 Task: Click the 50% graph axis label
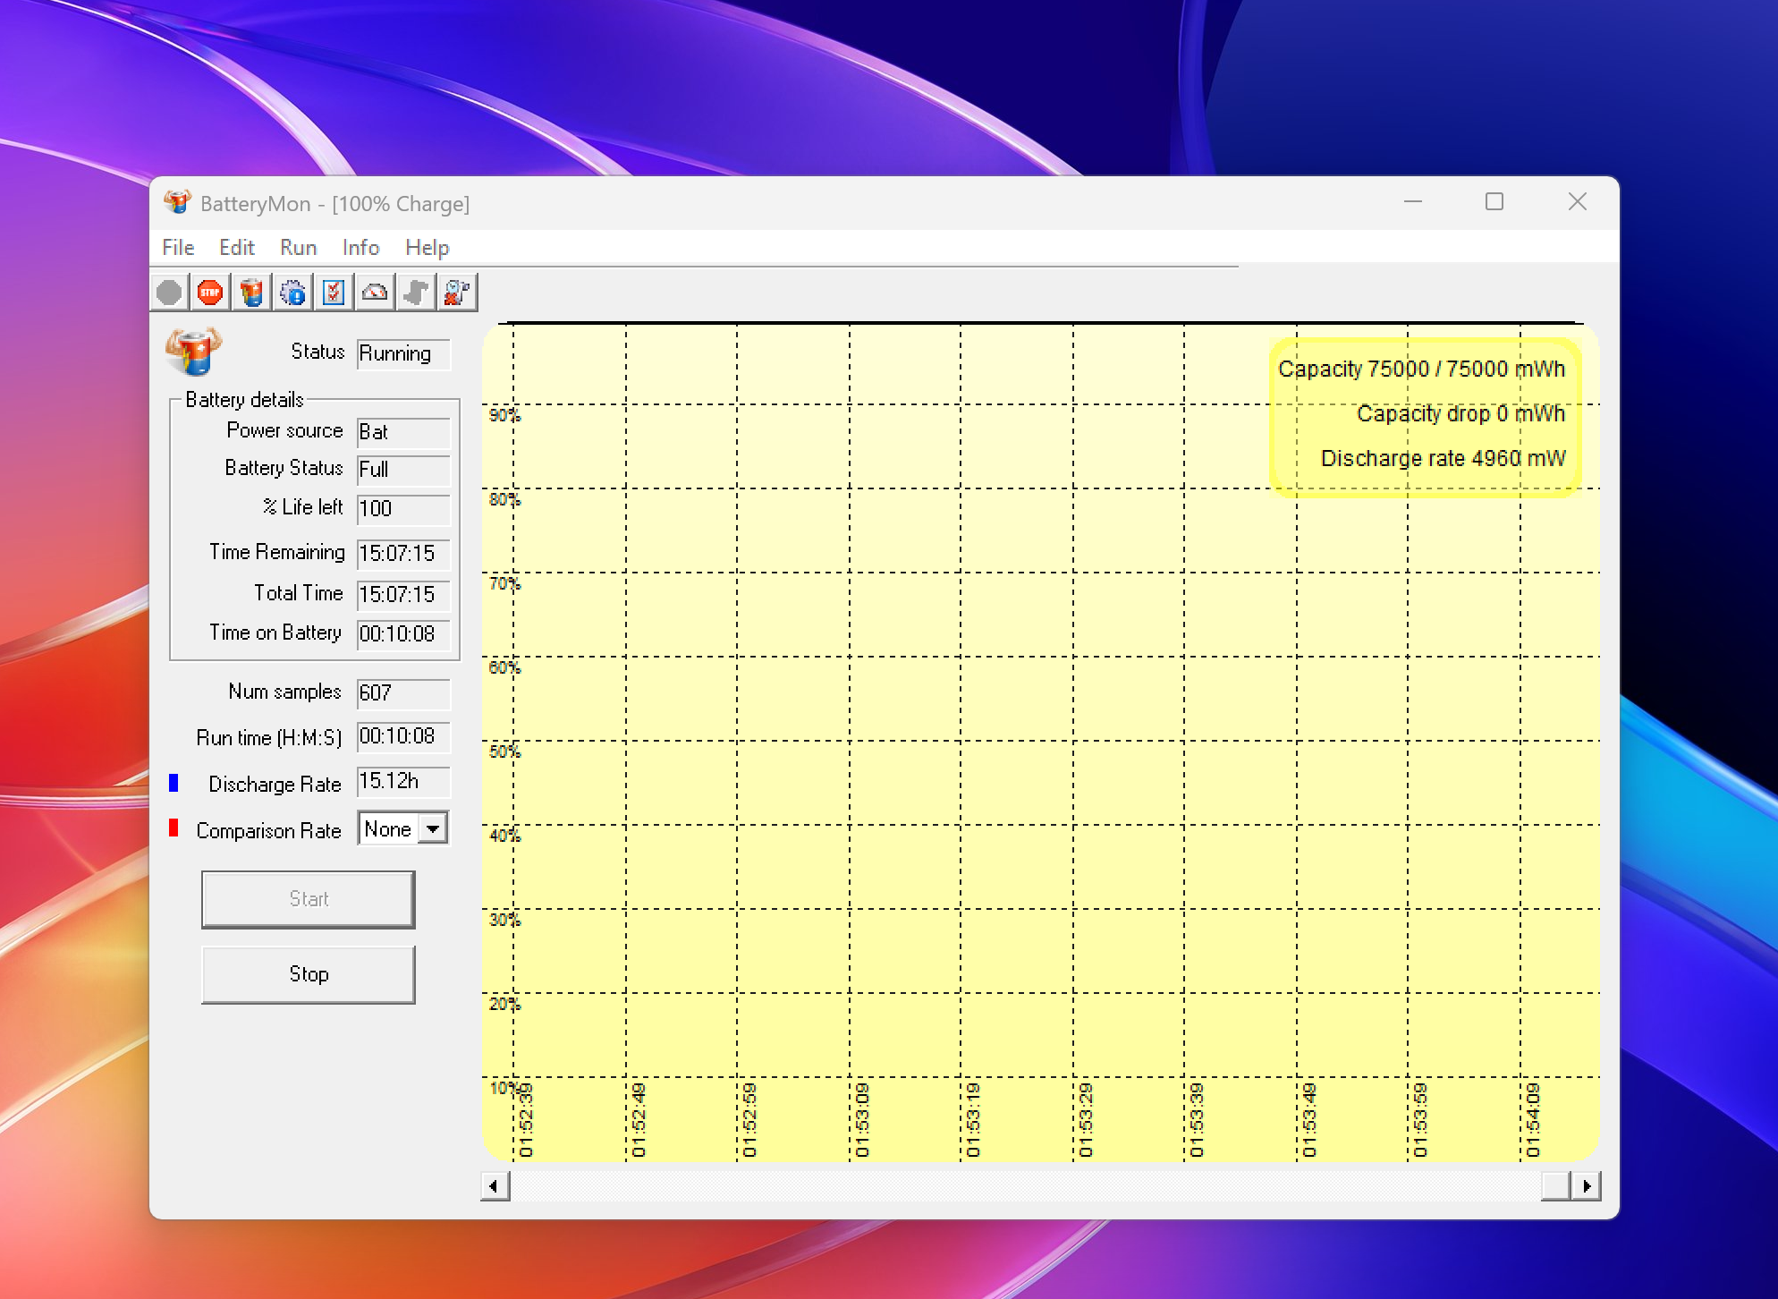(504, 751)
